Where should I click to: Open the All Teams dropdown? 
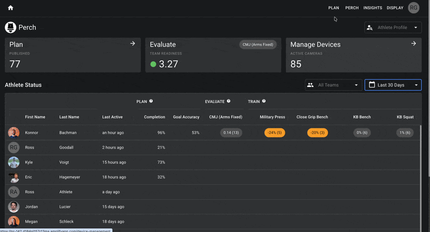[333, 85]
